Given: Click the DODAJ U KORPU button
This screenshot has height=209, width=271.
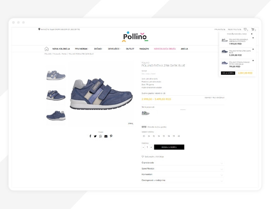Looking at the screenshot, I should [169, 147].
